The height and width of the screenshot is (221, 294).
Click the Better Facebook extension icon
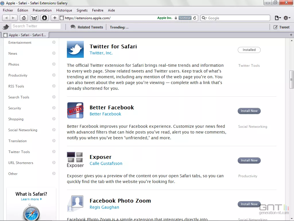pos(75,110)
